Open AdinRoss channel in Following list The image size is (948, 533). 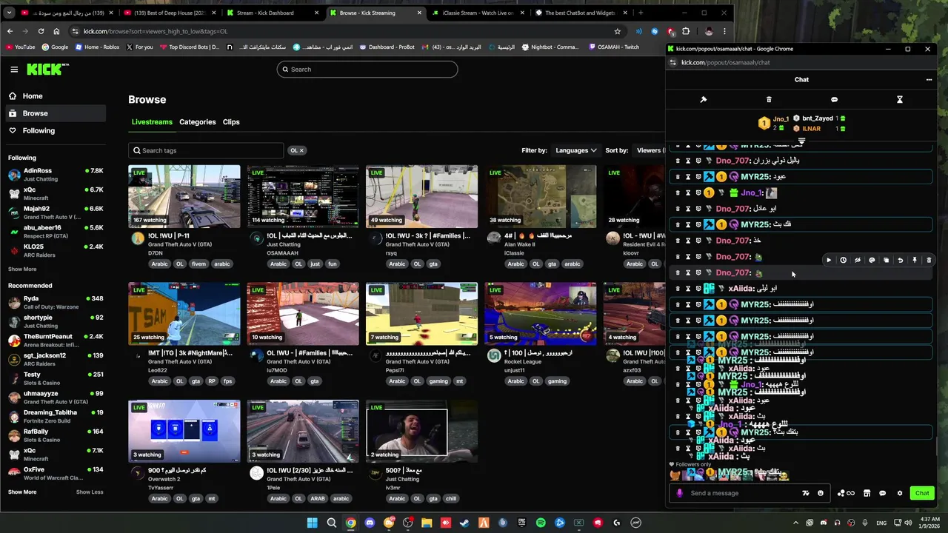pos(56,175)
